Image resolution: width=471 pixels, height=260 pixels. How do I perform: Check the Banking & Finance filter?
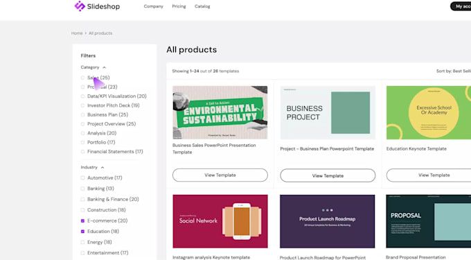[82, 199]
